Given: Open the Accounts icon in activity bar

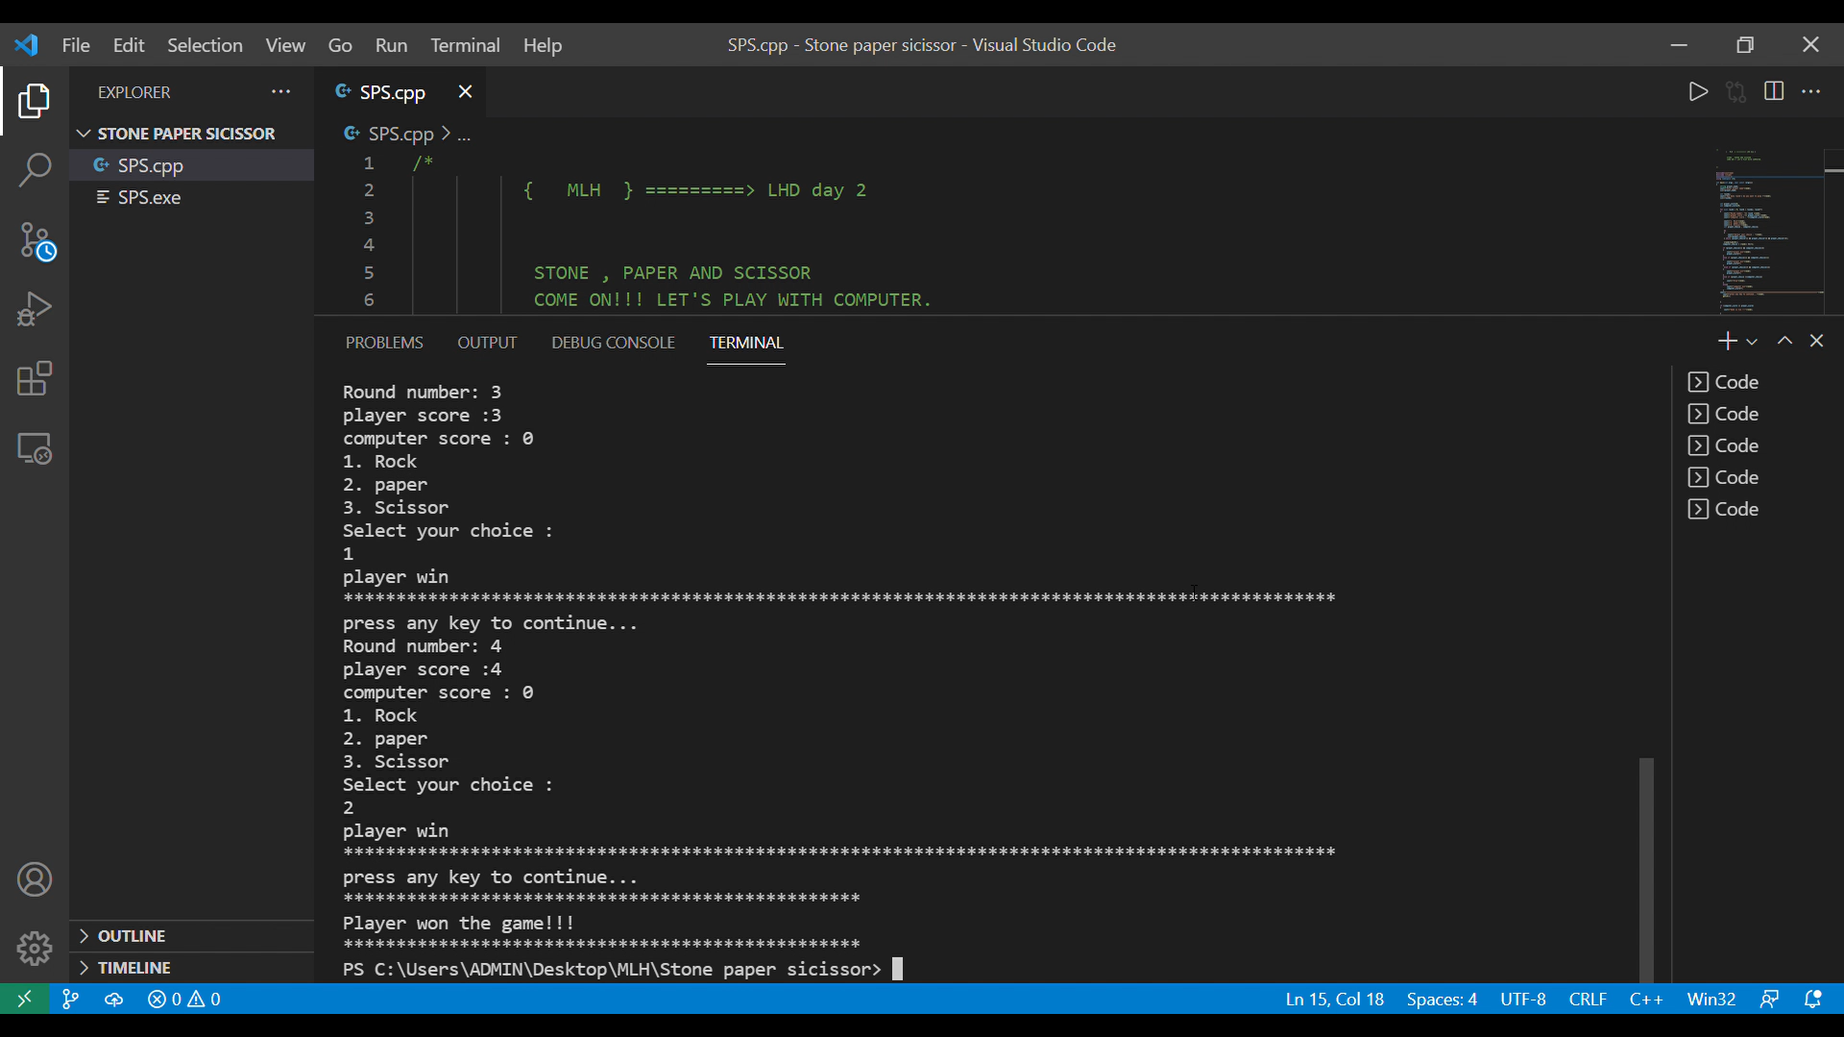Looking at the screenshot, I should click(35, 880).
